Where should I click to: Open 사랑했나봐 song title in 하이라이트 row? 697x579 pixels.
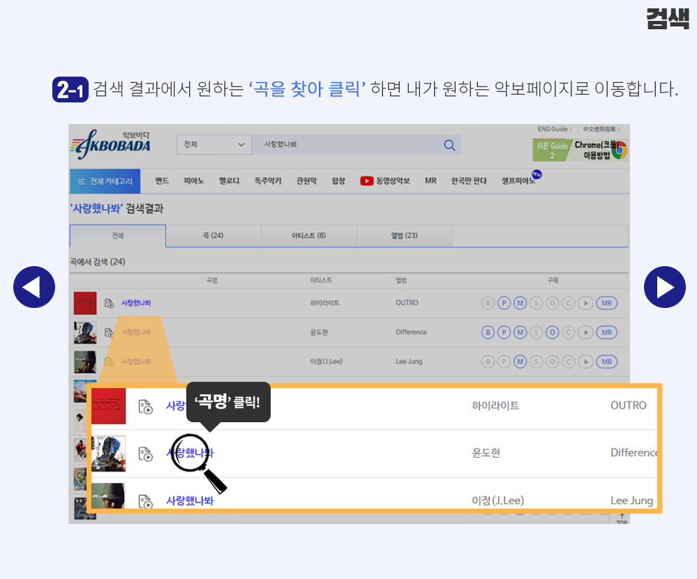(x=136, y=303)
